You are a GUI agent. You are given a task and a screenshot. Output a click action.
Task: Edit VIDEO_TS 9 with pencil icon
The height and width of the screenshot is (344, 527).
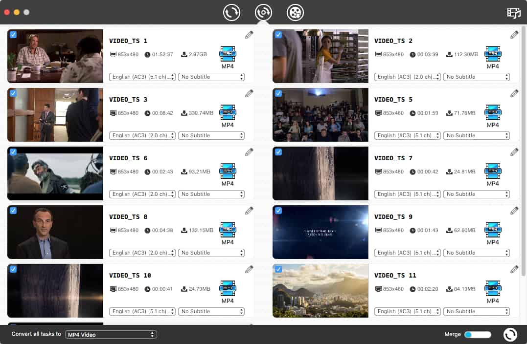(x=514, y=211)
